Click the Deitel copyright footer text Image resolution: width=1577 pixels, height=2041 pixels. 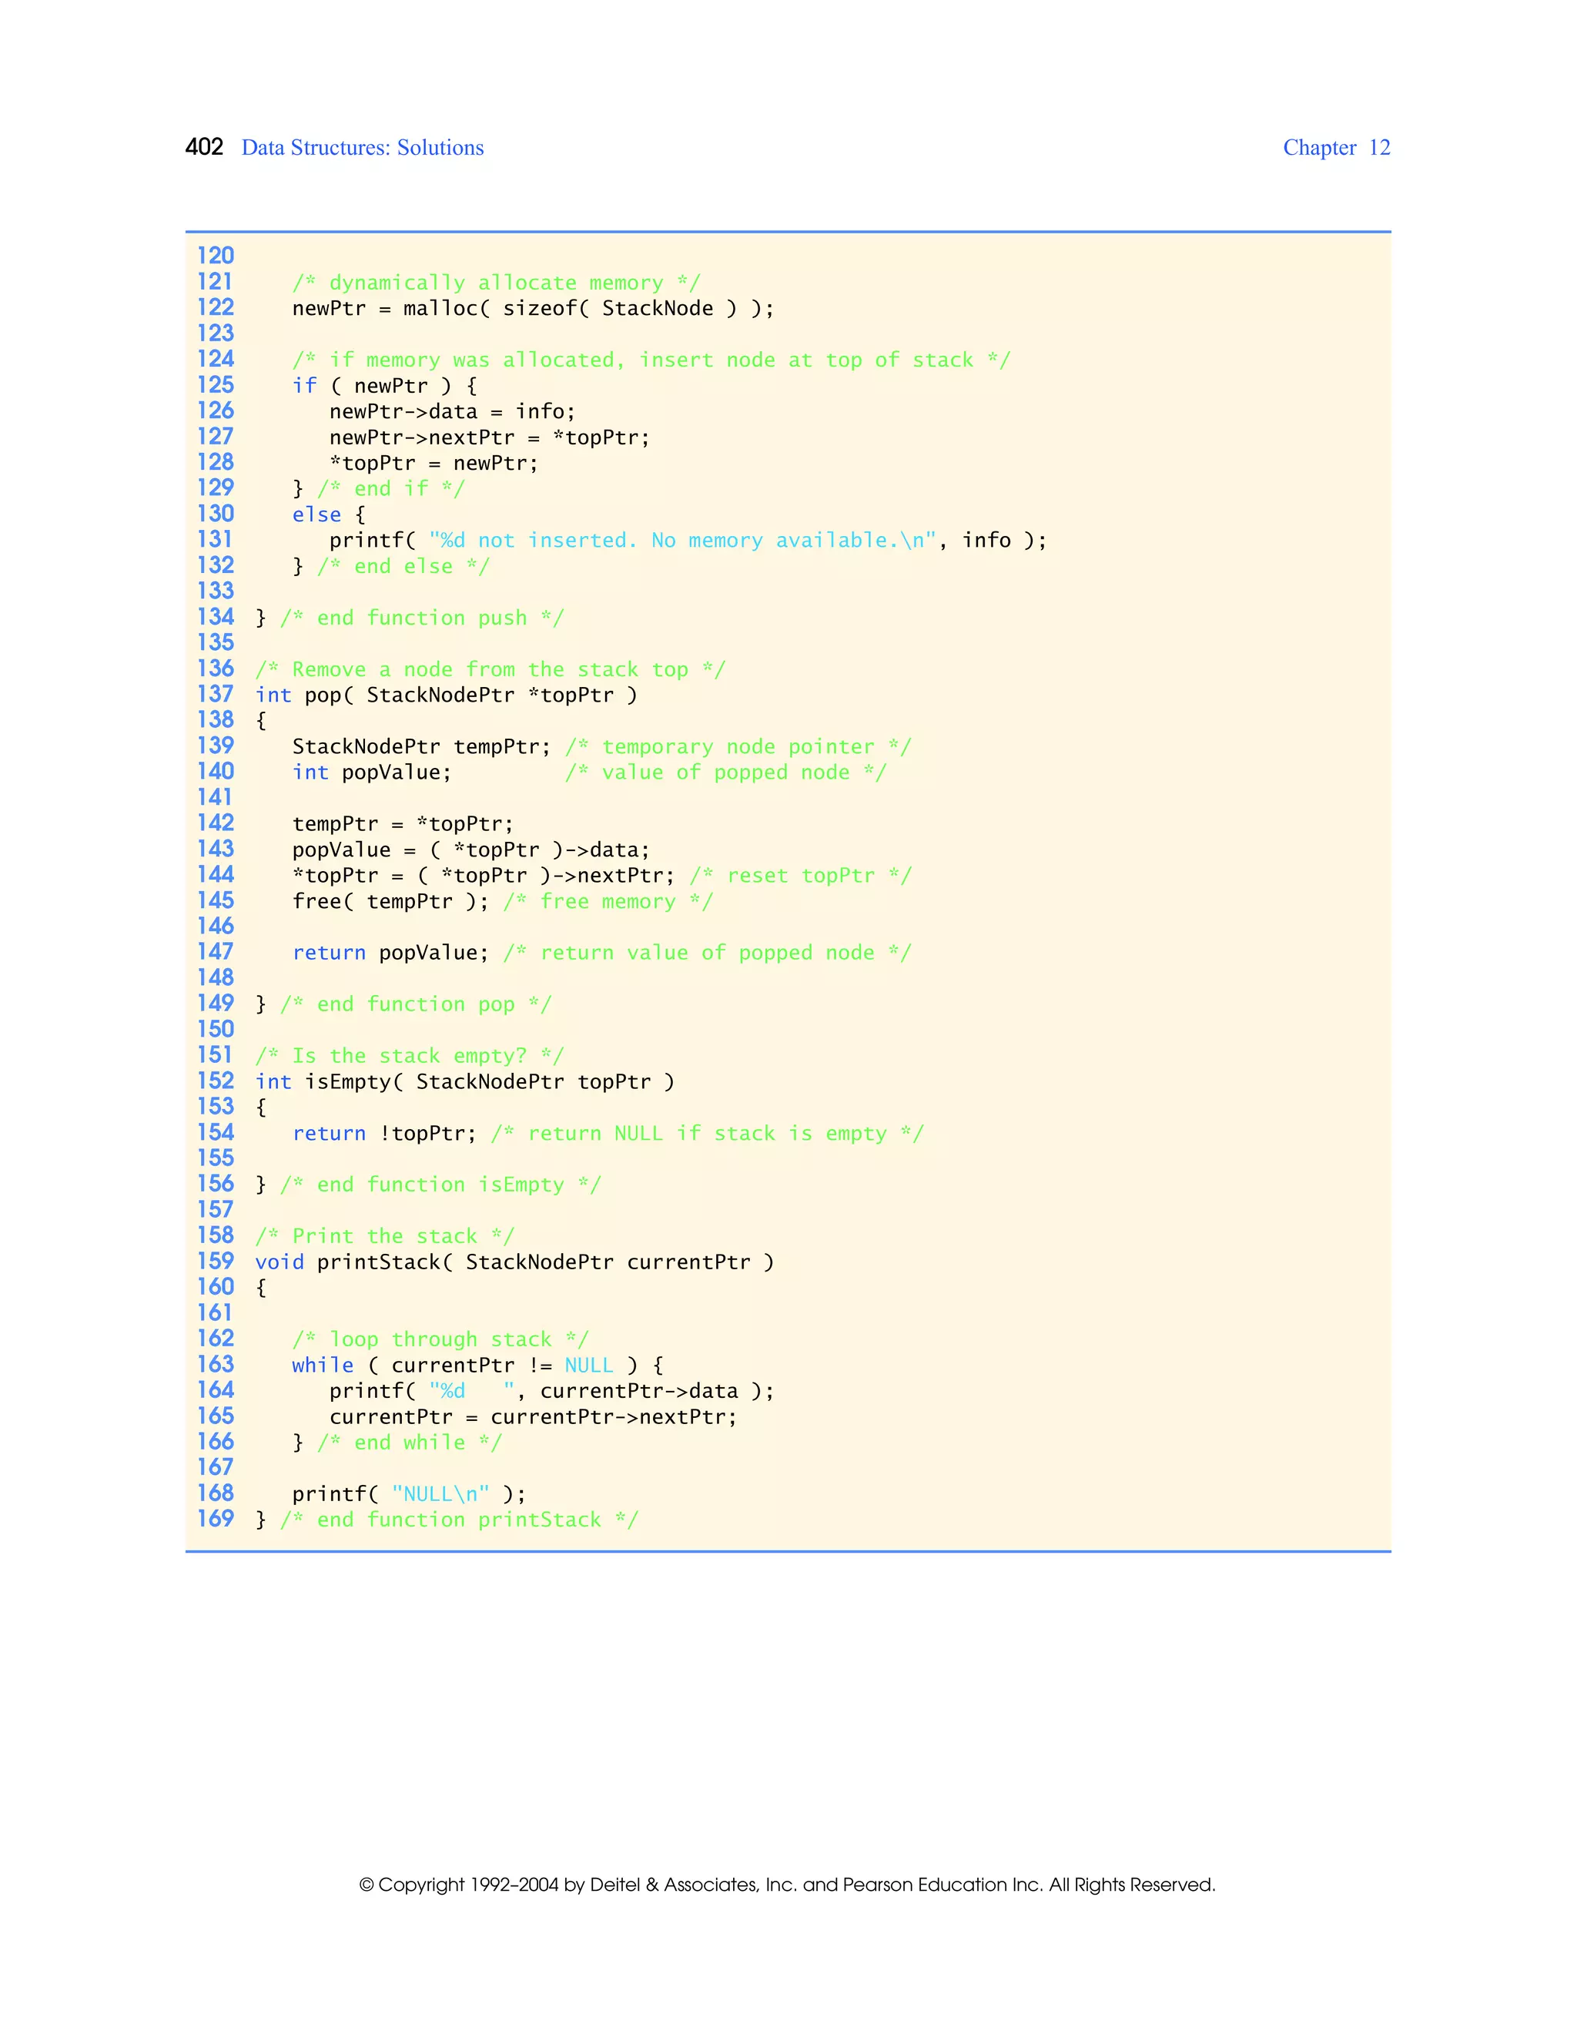[x=788, y=1885]
